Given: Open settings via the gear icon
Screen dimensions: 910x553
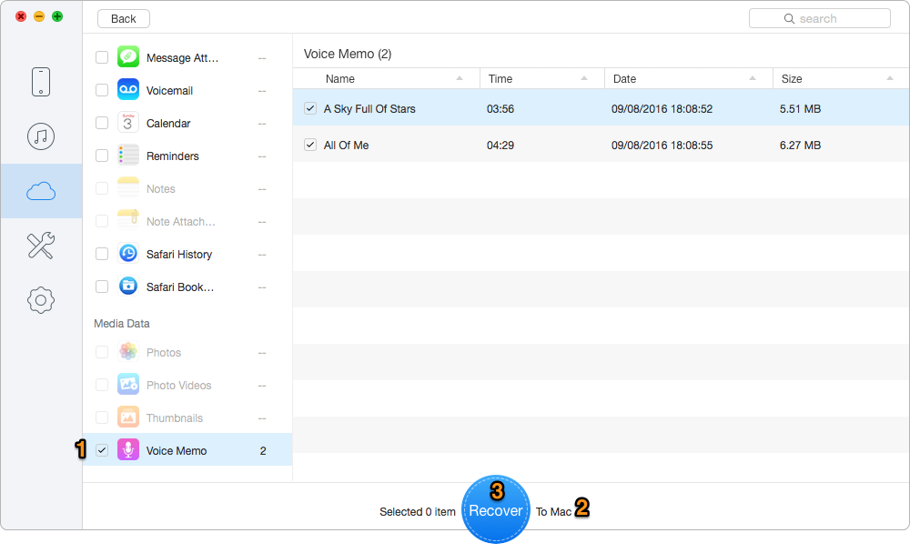Looking at the screenshot, I should pos(41,300).
